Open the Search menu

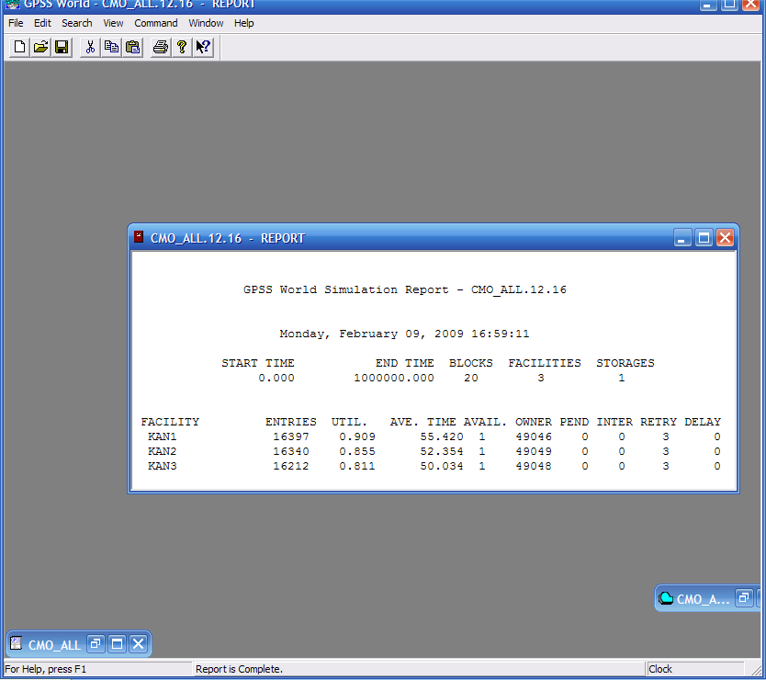coord(77,23)
